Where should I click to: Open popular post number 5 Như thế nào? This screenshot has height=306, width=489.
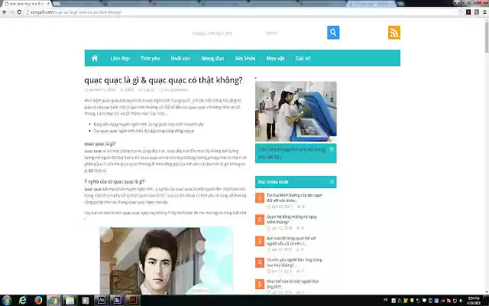point(293,284)
